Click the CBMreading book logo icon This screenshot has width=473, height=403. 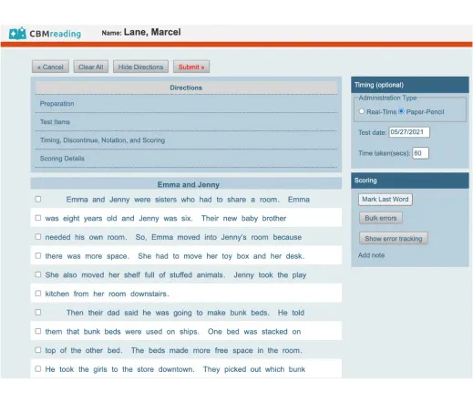coord(17,34)
